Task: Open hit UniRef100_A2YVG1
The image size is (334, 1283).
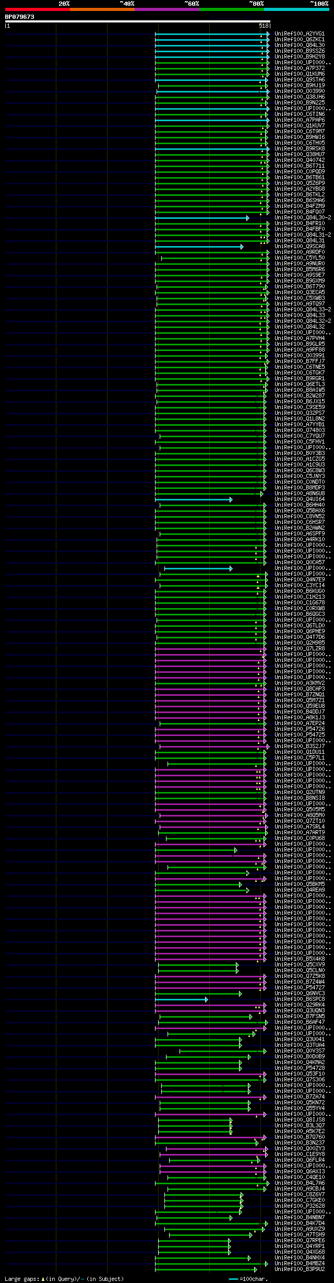Action: click(300, 34)
